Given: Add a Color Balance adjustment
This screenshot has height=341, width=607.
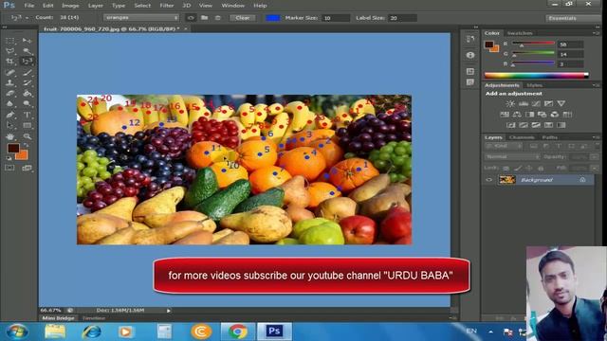Looking at the screenshot, I should point(517,115).
